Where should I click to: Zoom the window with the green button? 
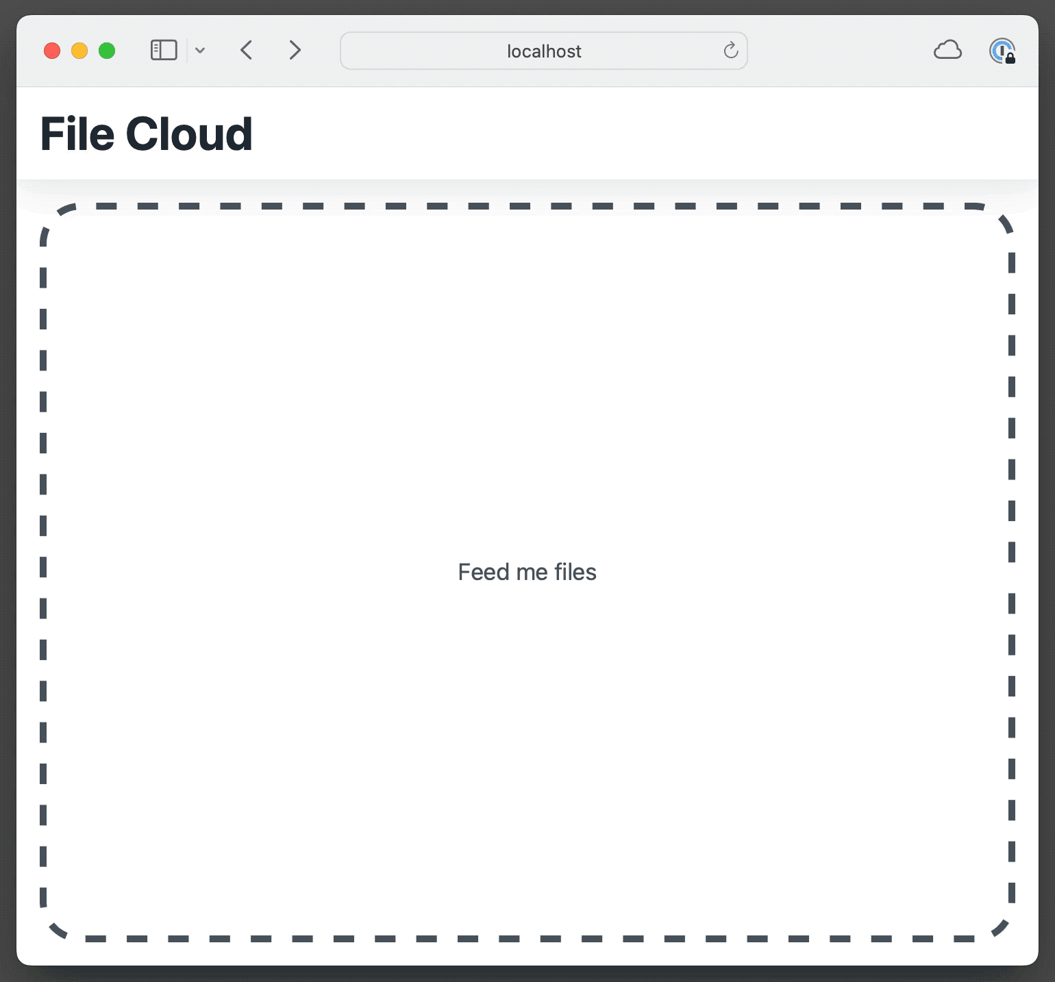click(107, 50)
